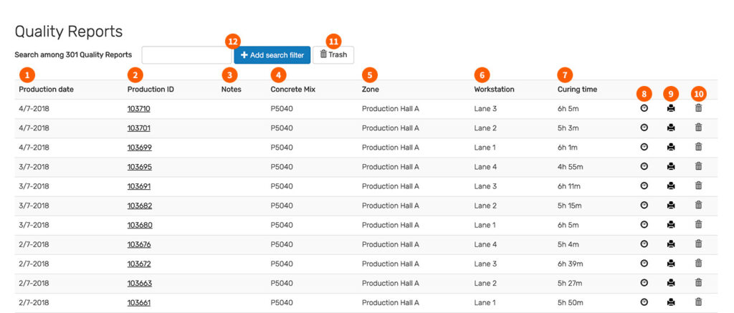Select curing time value 5h 15m
This screenshot has width=734, height=313.
click(570, 206)
